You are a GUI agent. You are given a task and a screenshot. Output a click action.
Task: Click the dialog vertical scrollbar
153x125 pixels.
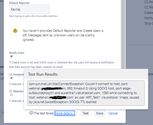click(x=123, y=34)
